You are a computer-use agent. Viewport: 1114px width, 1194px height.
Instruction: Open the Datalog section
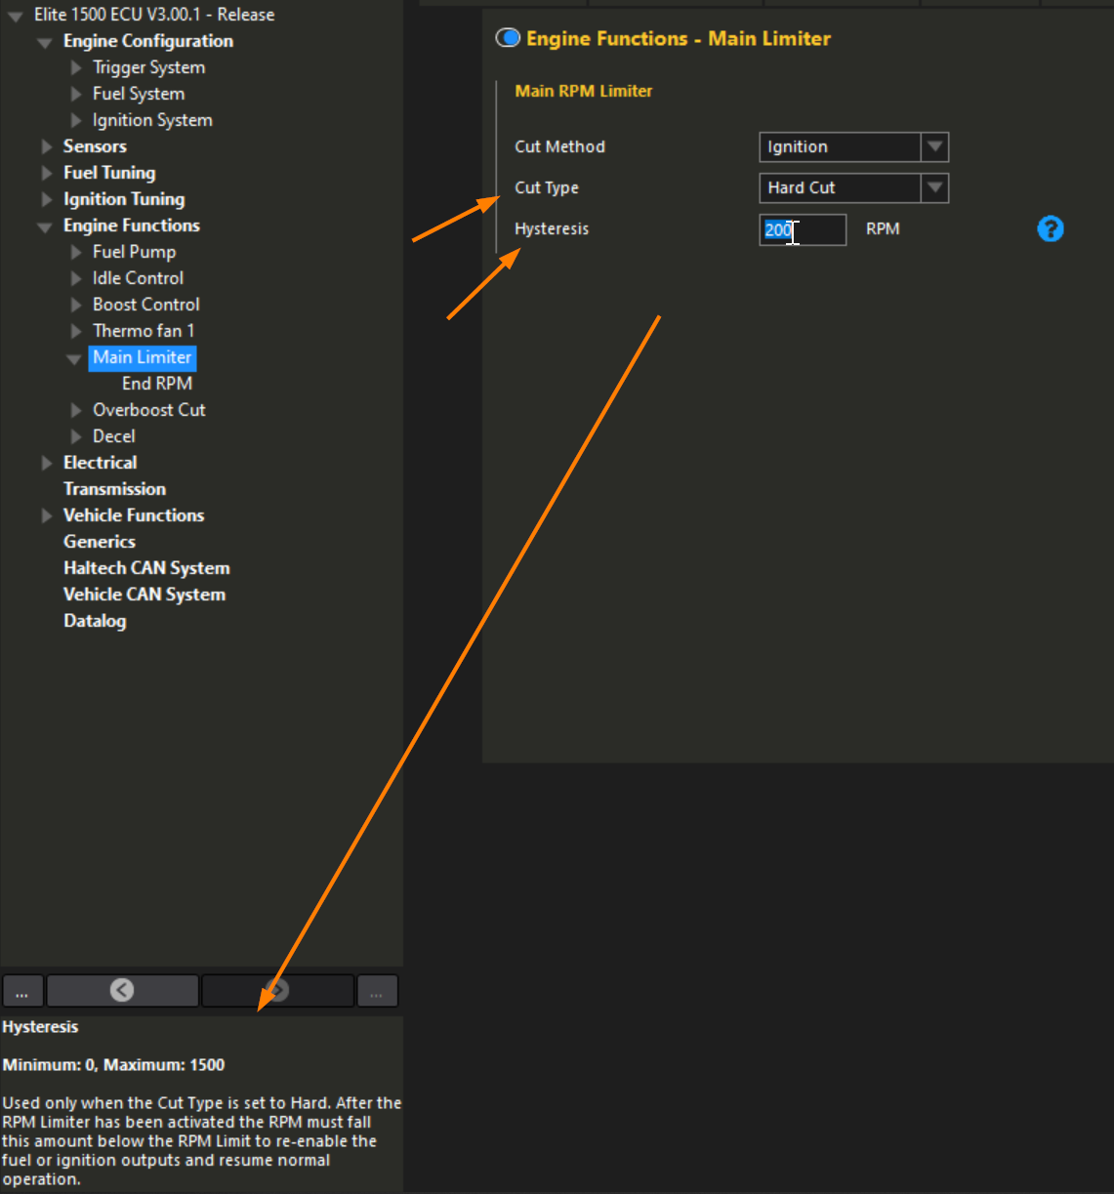[95, 620]
